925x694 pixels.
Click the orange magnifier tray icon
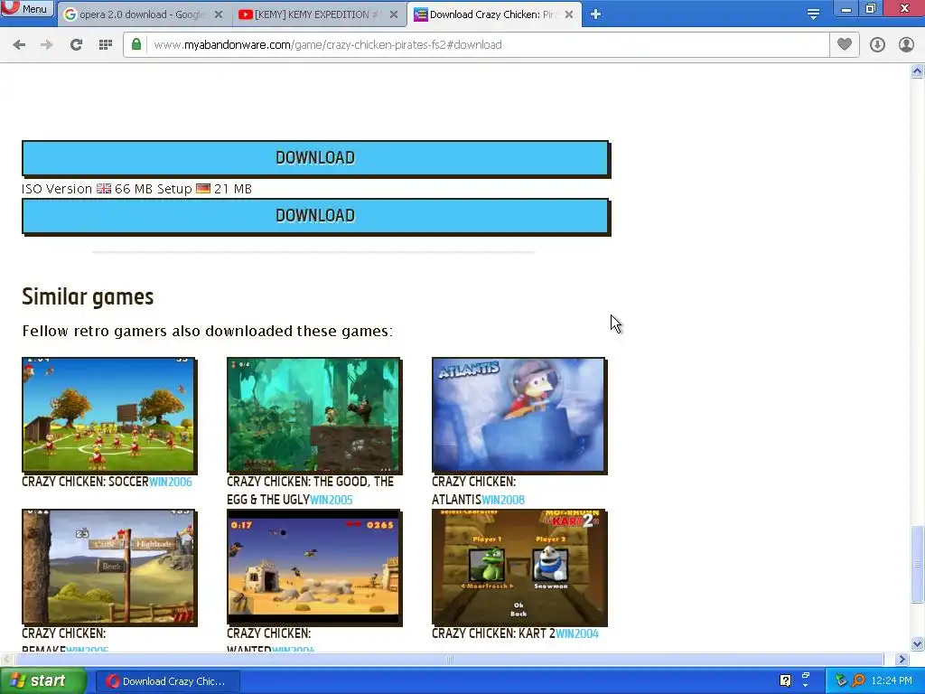(859, 680)
